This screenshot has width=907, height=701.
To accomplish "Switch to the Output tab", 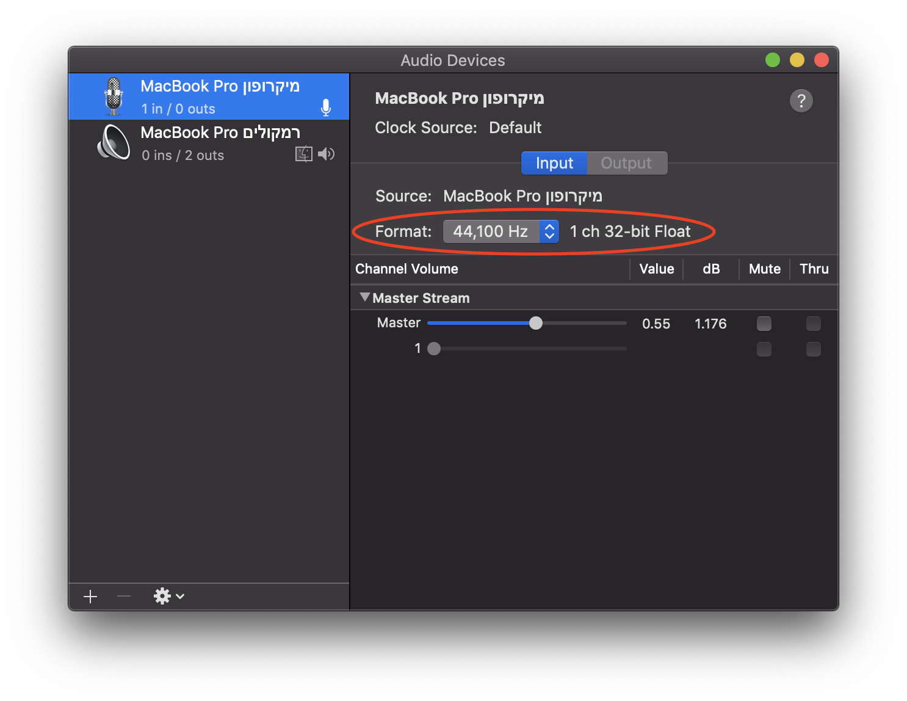I will (x=627, y=163).
